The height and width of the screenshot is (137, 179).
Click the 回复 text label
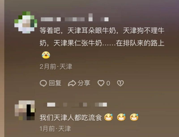pos(55,83)
